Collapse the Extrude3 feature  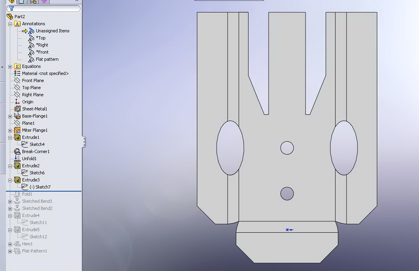click(10, 180)
